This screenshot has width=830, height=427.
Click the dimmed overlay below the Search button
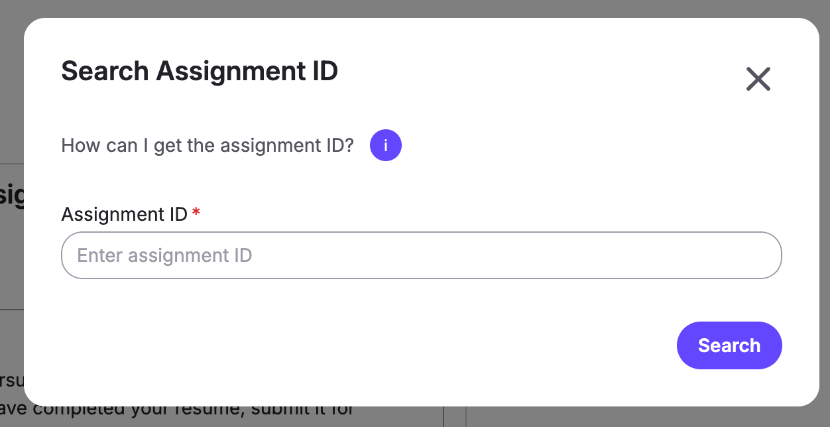(x=729, y=417)
